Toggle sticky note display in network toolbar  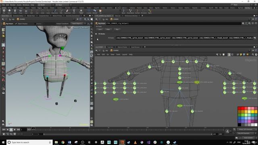coord(241,54)
